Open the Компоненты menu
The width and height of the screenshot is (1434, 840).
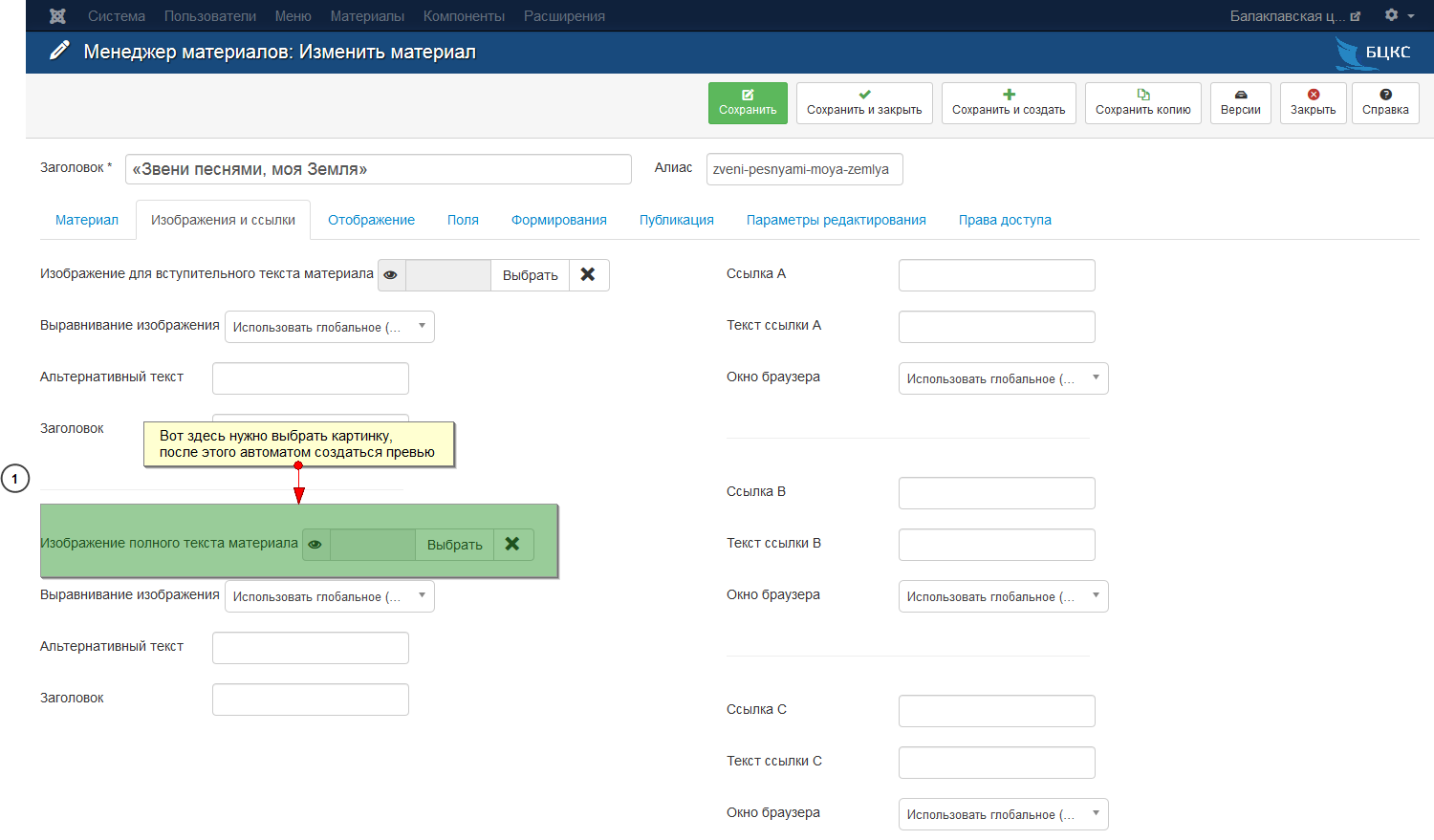464,16
